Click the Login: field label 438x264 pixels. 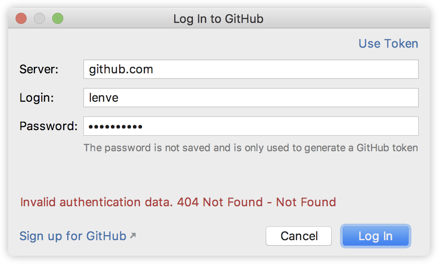[x=37, y=98]
